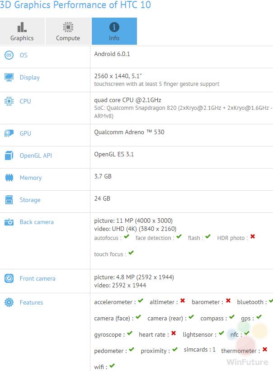Click the altimeter red cross
The height and width of the screenshot is (371, 273).
(183, 301)
